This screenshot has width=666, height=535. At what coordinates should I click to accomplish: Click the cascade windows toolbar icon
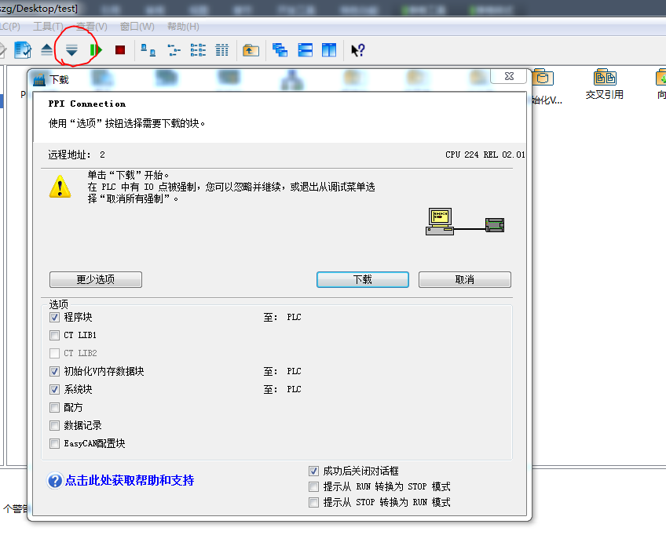click(x=279, y=49)
